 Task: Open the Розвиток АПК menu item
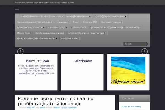90,22
